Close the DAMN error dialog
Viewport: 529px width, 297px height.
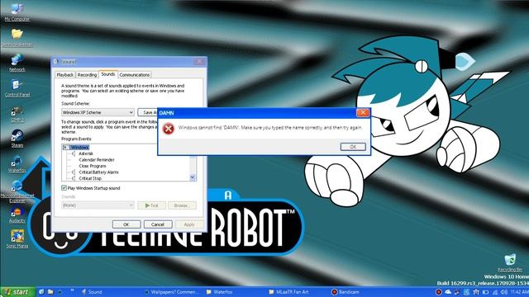(x=363, y=112)
